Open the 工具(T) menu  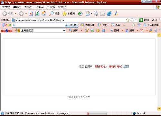(51, 7)
